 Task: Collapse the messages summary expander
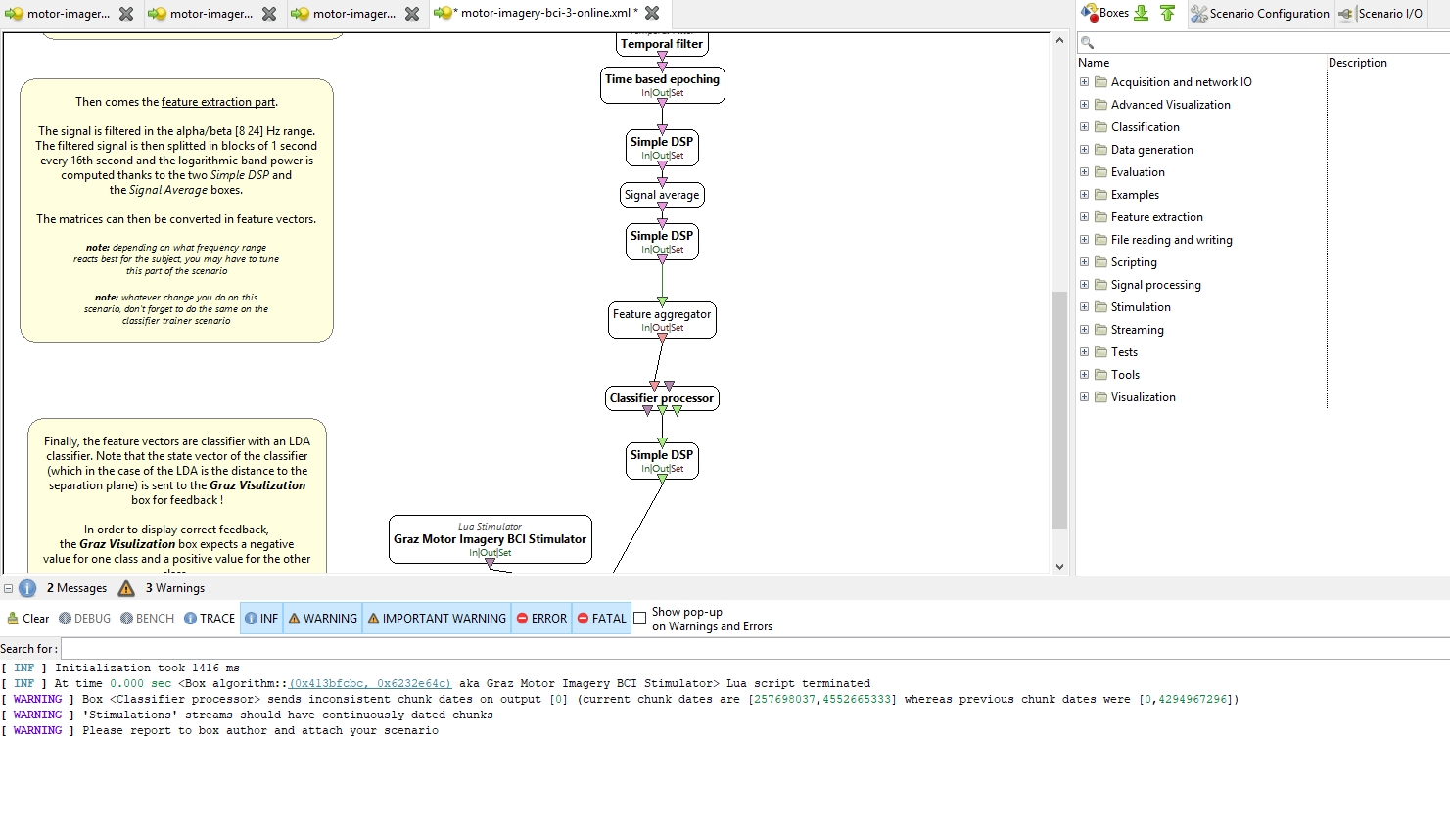(8, 588)
